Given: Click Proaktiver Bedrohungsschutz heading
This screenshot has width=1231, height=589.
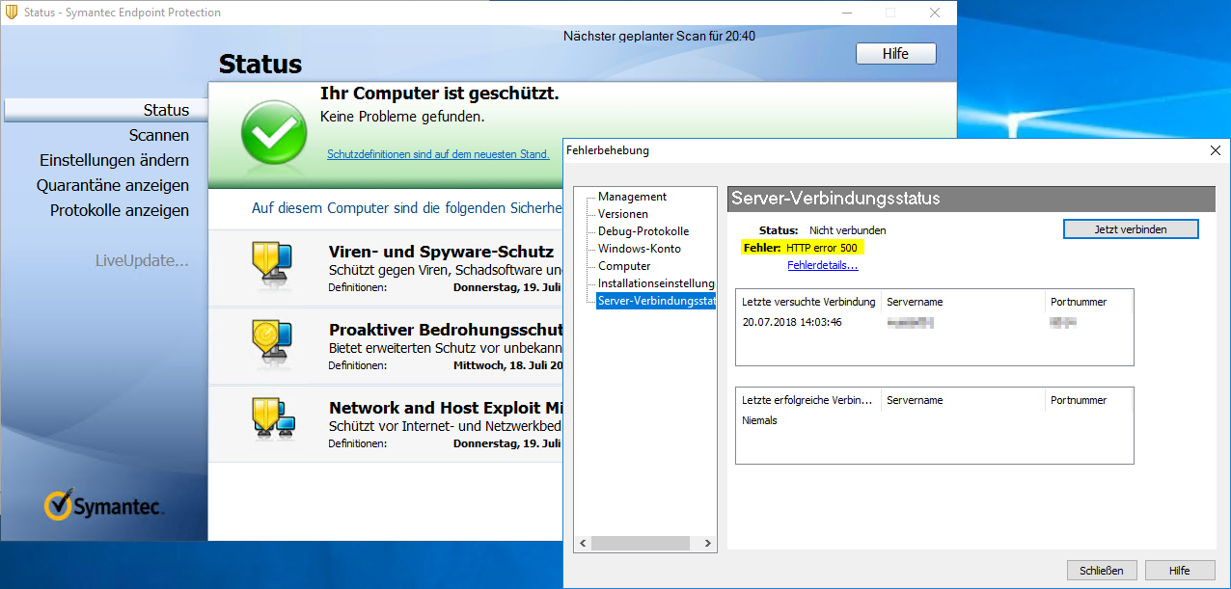Looking at the screenshot, I should [445, 330].
